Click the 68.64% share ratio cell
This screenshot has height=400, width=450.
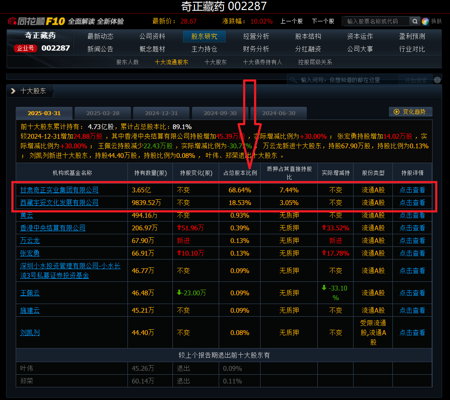click(240, 190)
